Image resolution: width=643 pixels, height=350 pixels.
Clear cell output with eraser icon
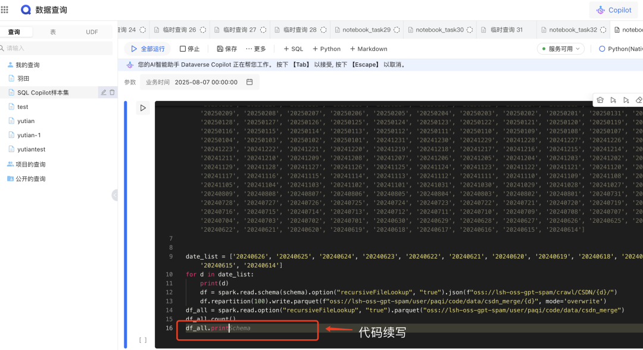[638, 100]
